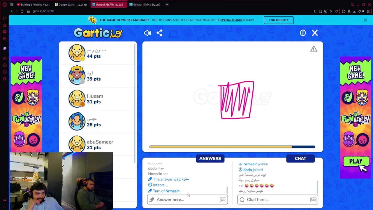Open sidebar settings gear icon
The height and width of the screenshot is (210, 373).
pos(5,79)
